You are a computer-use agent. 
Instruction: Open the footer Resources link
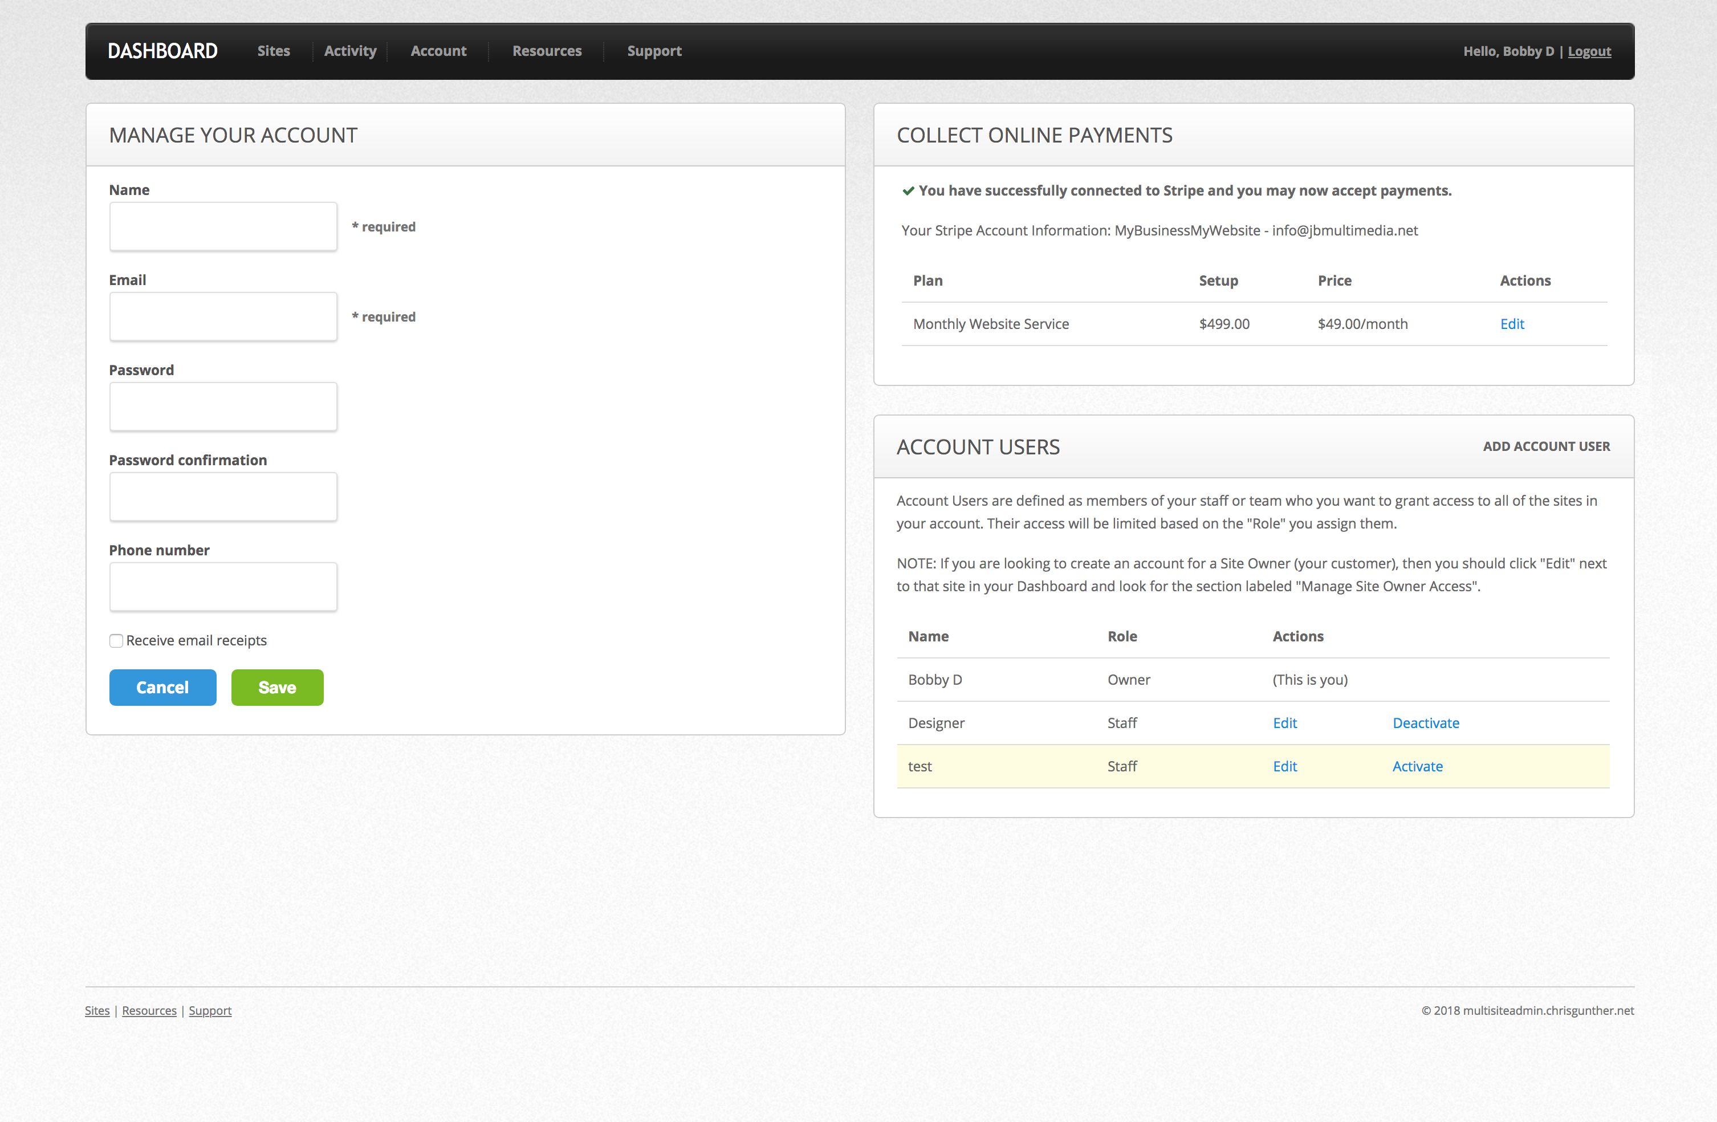149,1011
